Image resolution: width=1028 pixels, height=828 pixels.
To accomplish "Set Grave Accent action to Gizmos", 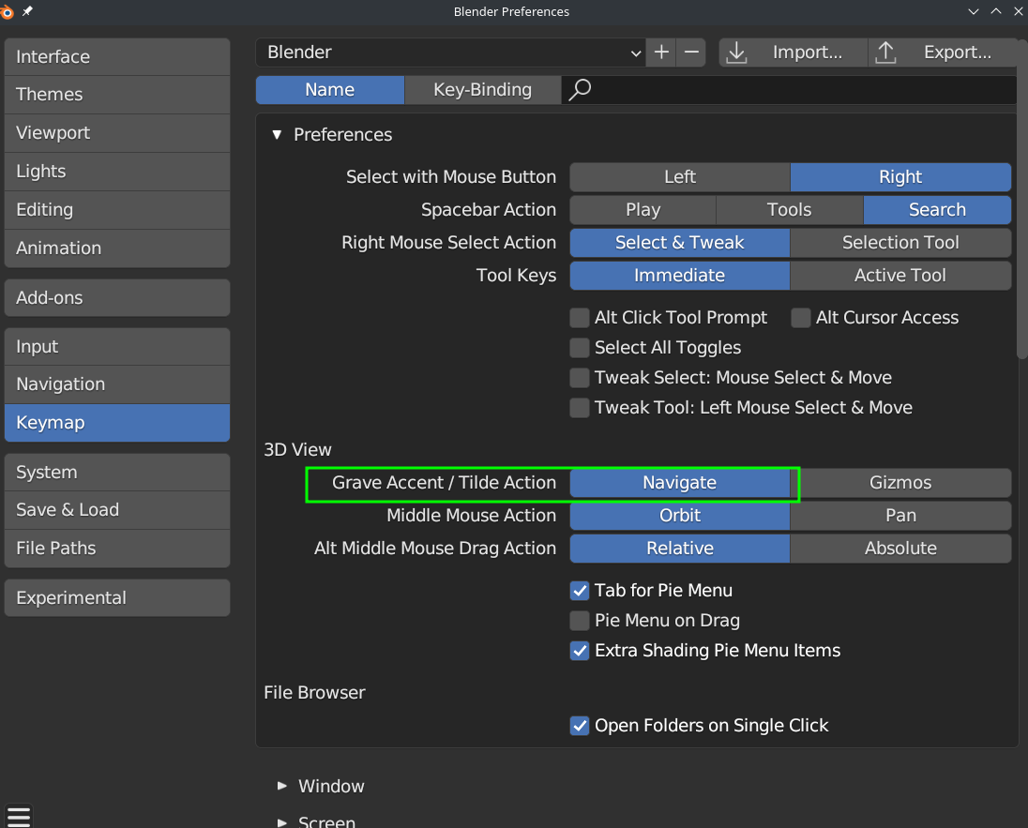I will coord(900,483).
